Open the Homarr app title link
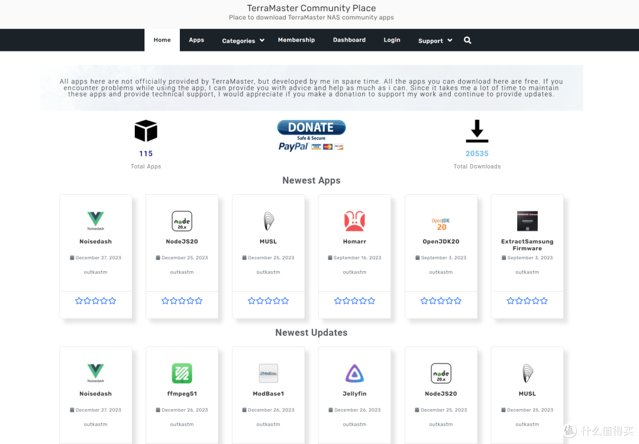Image resolution: width=639 pixels, height=444 pixels. pyautogui.click(x=354, y=242)
